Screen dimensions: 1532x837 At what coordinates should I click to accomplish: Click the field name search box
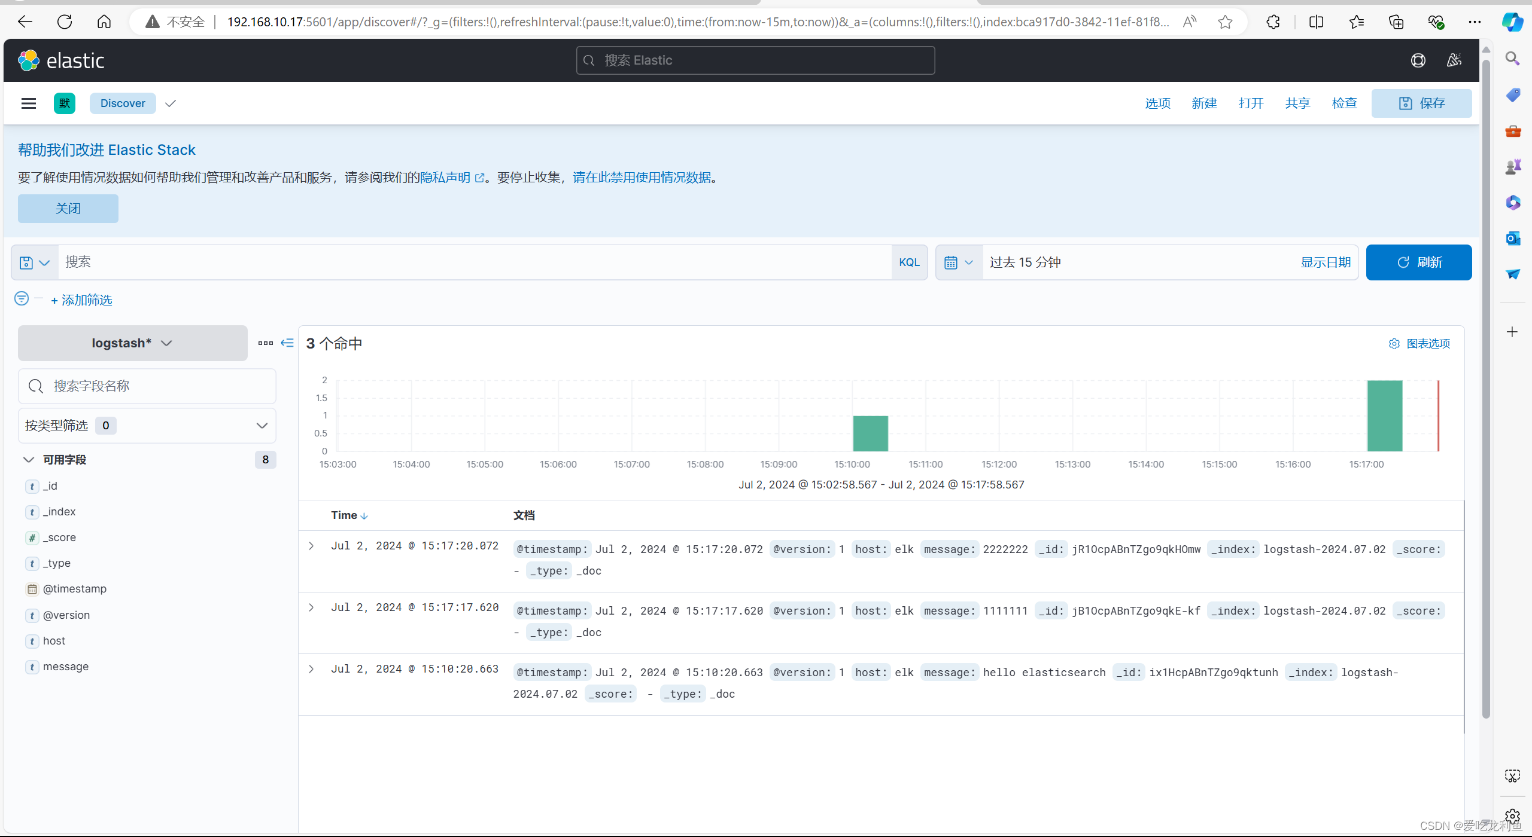coord(147,386)
